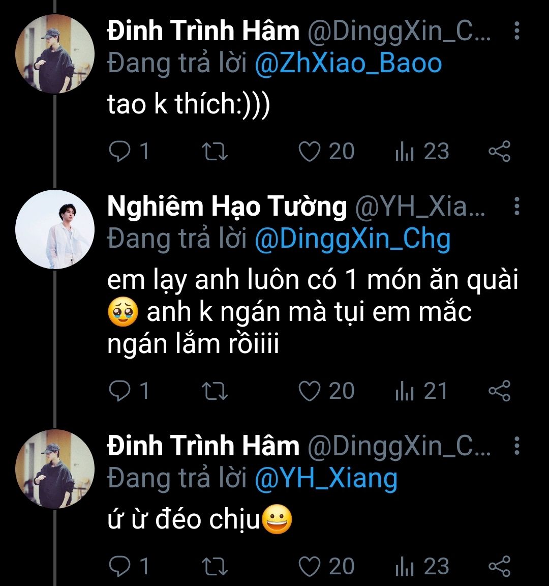Open Đinh Trình Hâm's avatar on first tweet
This screenshot has width=549, height=586.
pyautogui.click(x=55, y=54)
